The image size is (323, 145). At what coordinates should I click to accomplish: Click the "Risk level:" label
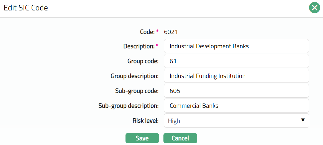pos(146,121)
